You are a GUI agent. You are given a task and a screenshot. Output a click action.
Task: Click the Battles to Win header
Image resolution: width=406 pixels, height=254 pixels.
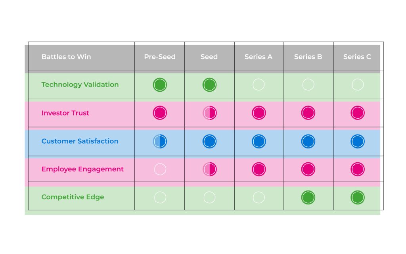pyautogui.click(x=66, y=57)
